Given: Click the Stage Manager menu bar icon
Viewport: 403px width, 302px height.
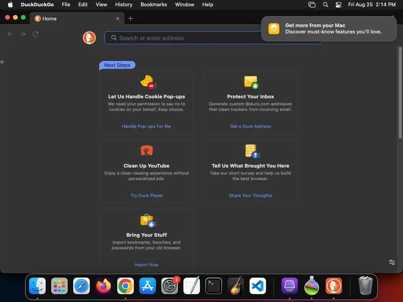Looking at the screenshot, I should [x=312, y=5].
